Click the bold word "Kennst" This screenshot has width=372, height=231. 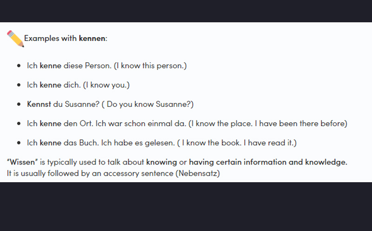[39, 104]
